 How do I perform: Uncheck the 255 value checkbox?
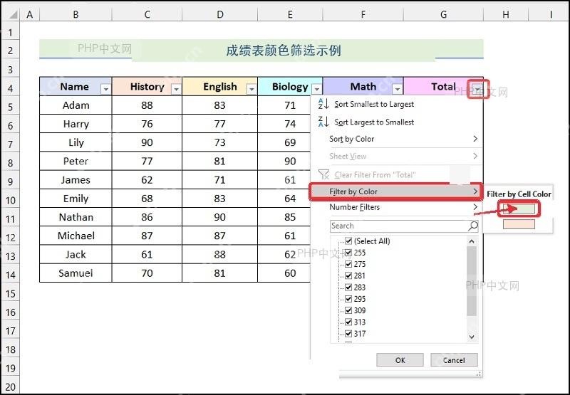click(348, 253)
